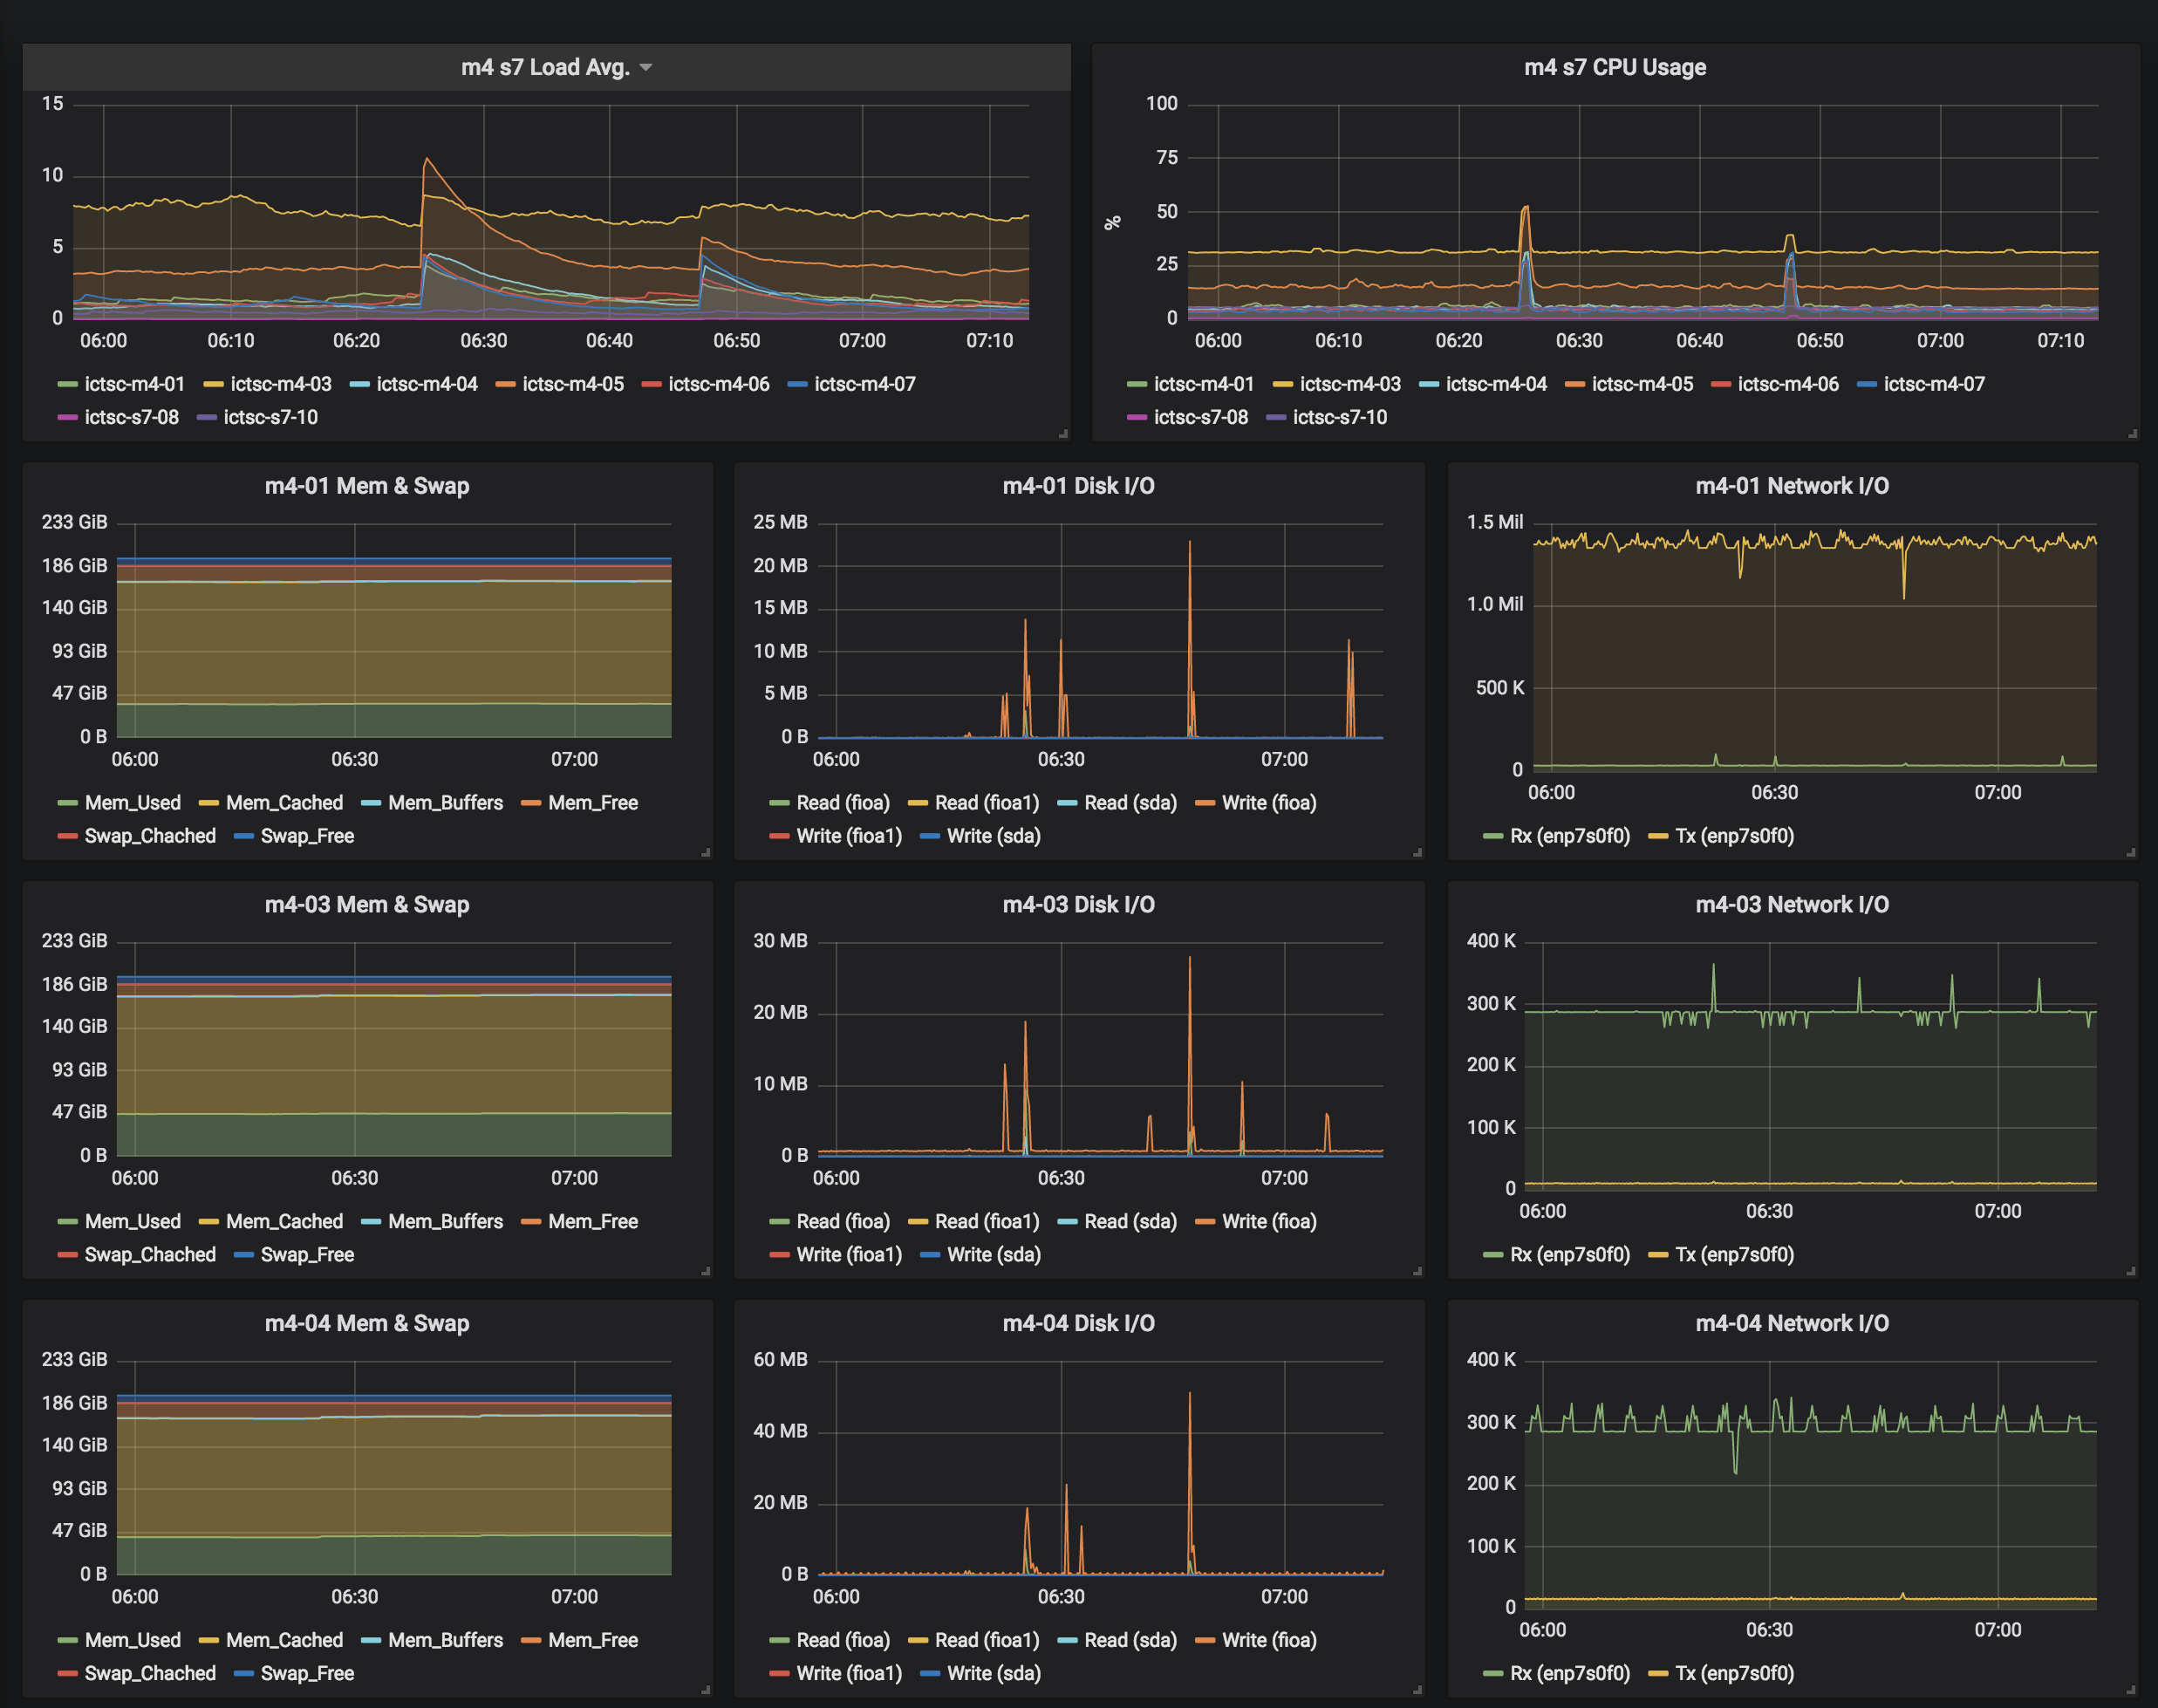This screenshot has height=1708, width=2158.
Task: Open the m4 s7 Load Avg. panel dropdown
Action: click(645, 68)
